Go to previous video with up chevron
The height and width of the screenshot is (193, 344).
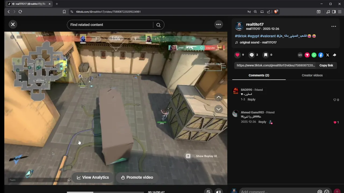pyautogui.click(x=219, y=97)
